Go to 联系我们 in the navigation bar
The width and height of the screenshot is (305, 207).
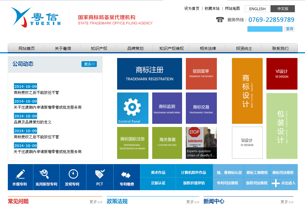click(x=280, y=48)
